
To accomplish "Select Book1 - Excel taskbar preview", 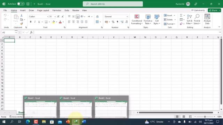I will click(40, 107).
